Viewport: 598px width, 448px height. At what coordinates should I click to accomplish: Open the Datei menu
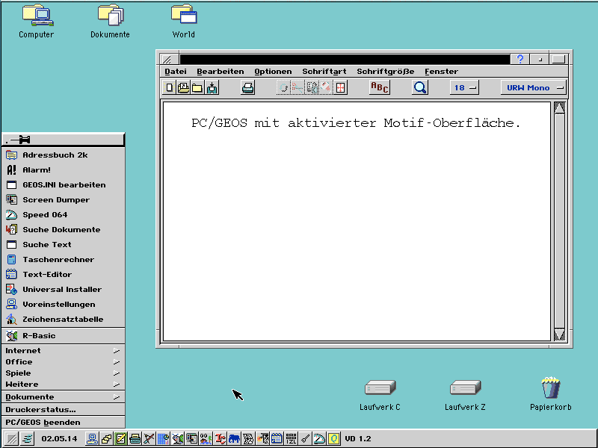point(176,72)
